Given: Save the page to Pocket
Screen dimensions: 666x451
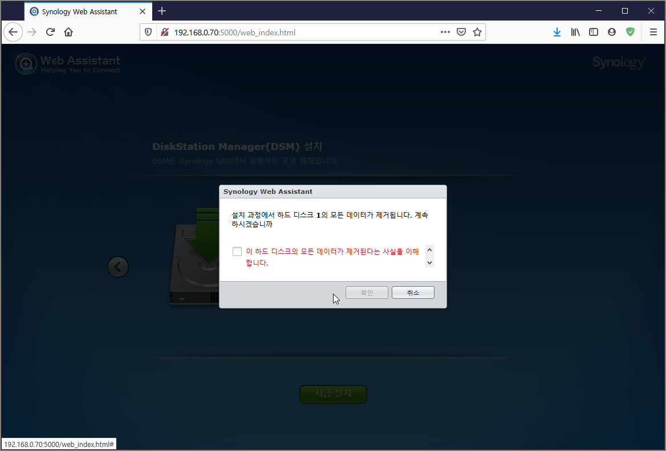Looking at the screenshot, I should point(461,32).
